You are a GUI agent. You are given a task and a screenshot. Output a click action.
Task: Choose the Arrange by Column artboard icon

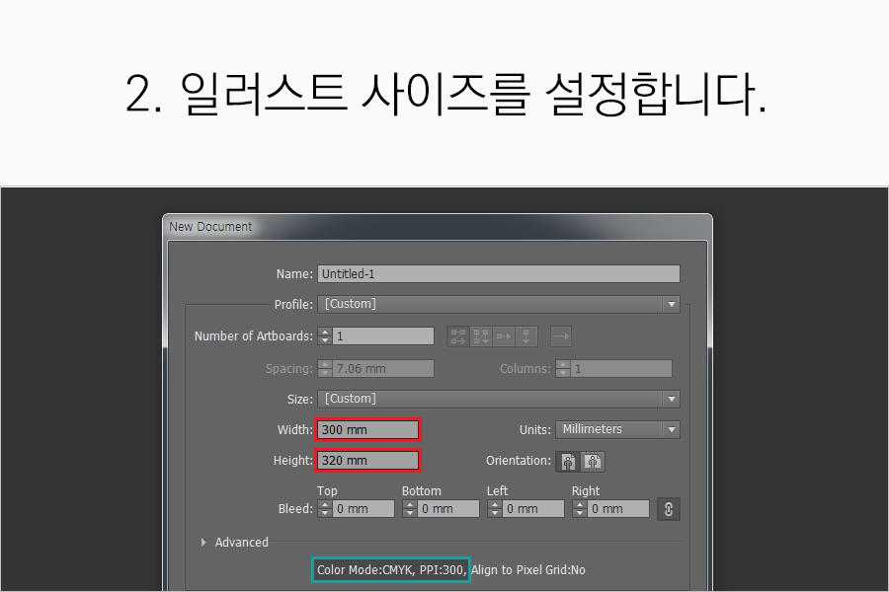pos(526,336)
